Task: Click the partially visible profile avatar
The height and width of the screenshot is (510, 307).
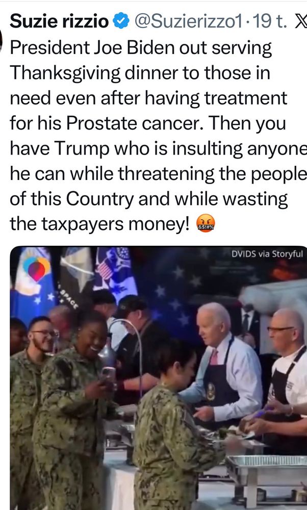Action: (1, 41)
